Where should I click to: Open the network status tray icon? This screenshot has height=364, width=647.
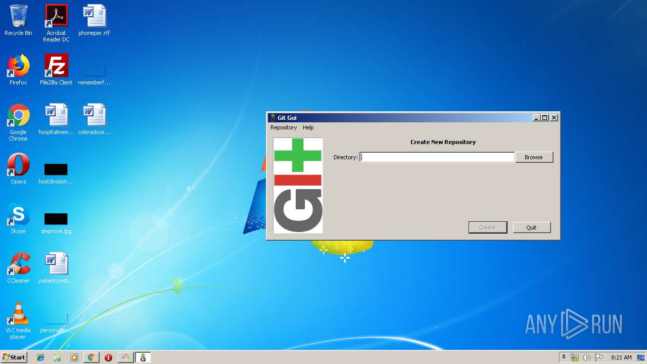[x=575, y=357]
